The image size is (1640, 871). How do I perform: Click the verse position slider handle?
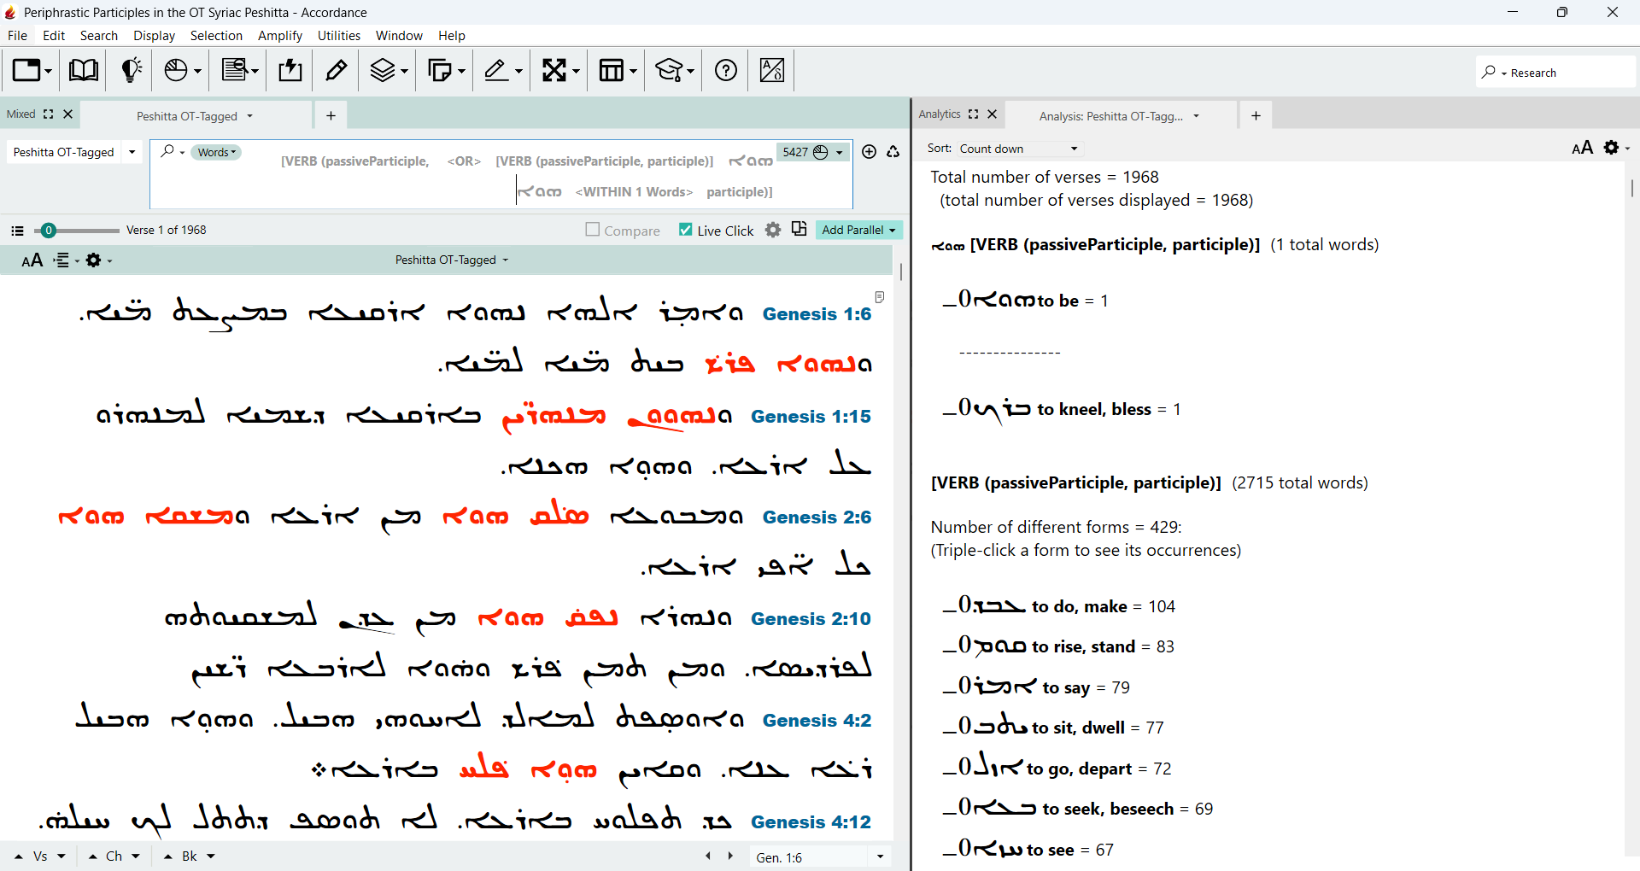pos(49,231)
